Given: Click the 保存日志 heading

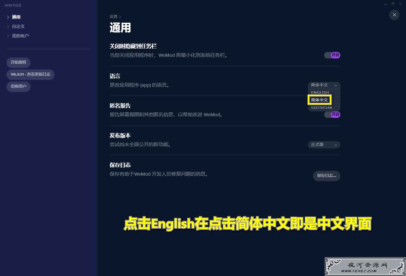Looking at the screenshot, I should (x=120, y=165).
